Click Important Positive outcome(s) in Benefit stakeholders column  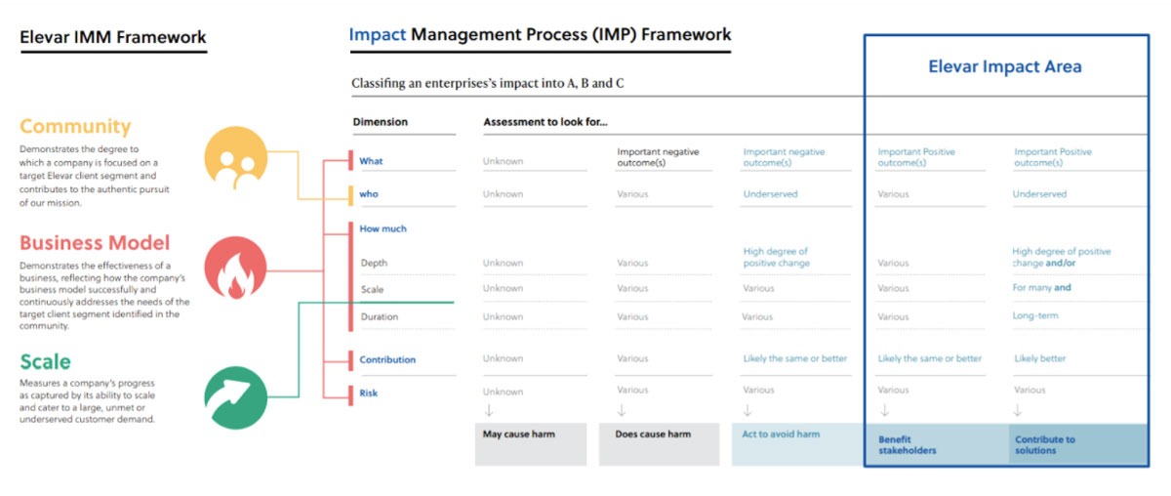click(x=916, y=157)
